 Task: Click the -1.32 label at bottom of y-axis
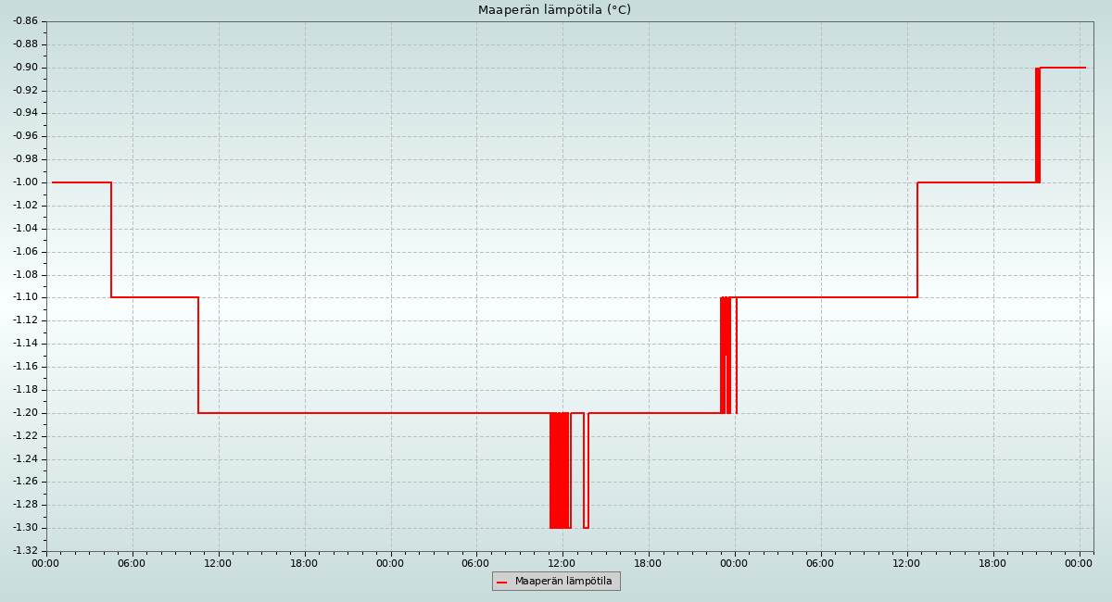click(25, 551)
